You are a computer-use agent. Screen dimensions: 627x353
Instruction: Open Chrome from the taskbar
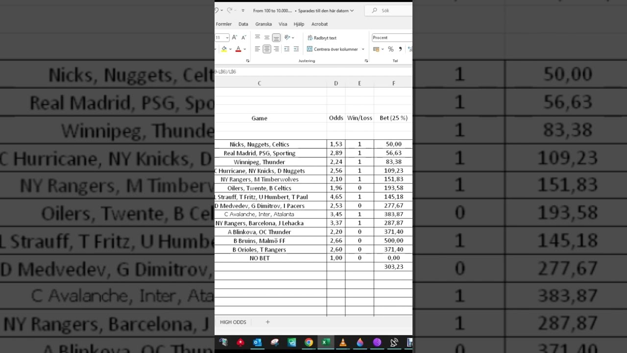tap(309, 343)
